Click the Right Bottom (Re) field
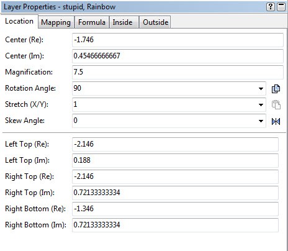Viewport: 288px width, 251px height. tap(175, 209)
